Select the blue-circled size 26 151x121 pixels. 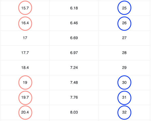[x=124, y=23]
